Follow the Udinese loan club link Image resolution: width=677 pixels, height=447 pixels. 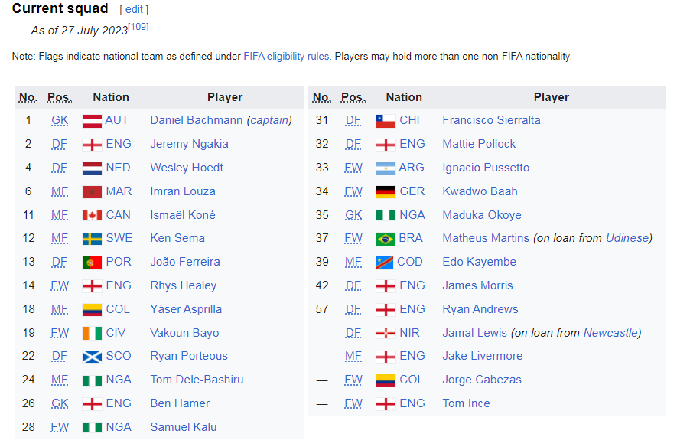[x=627, y=238]
